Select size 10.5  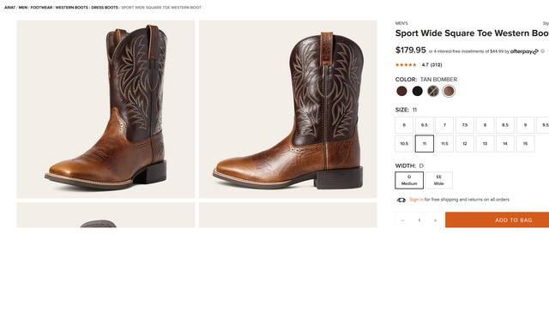[404, 143]
